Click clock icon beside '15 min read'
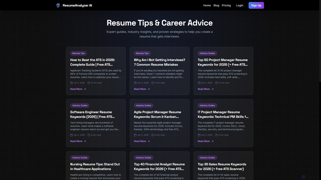The height and width of the screenshot is (180, 321). [x=89, y=83]
